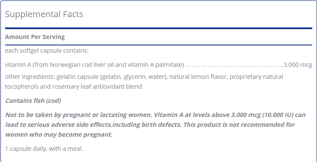Click 'each softgel capsule contains' text
The height and width of the screenshot is (162, 317).
[x=47, y=51]
